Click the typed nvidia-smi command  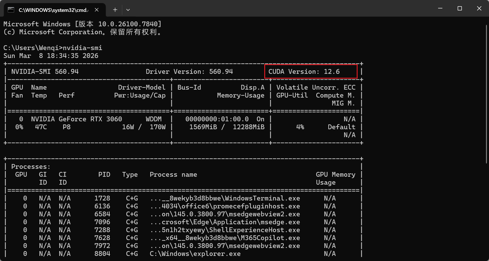coord(83,48)
